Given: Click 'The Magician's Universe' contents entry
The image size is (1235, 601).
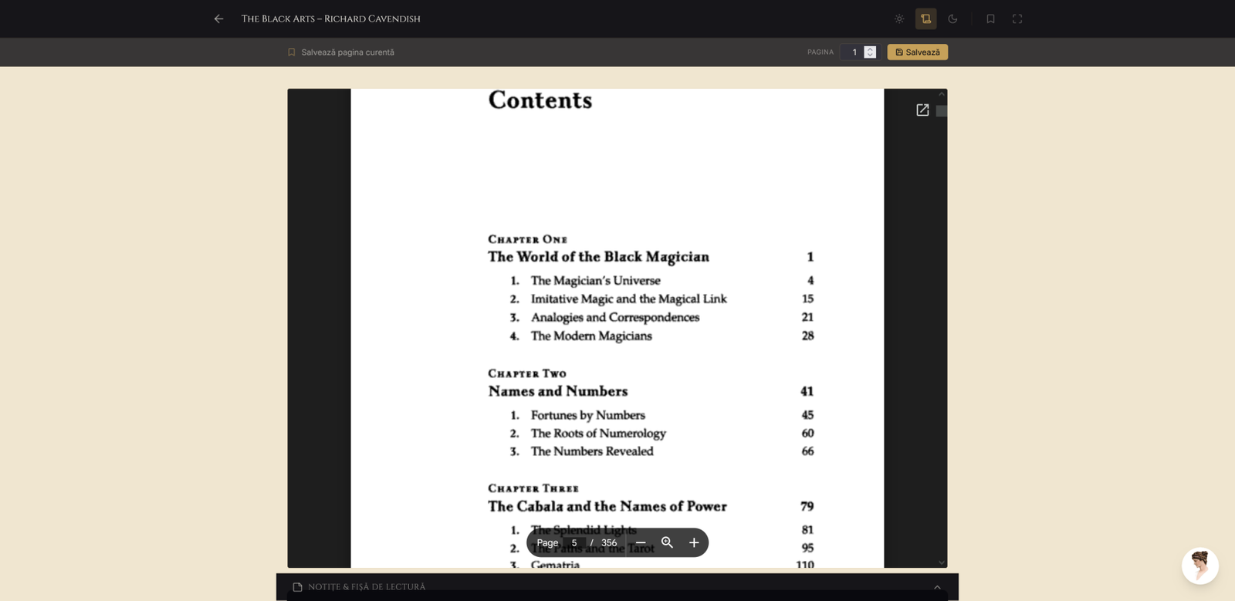Looking at the screenshot, I should pyautogui.click(x=595, y=281).
